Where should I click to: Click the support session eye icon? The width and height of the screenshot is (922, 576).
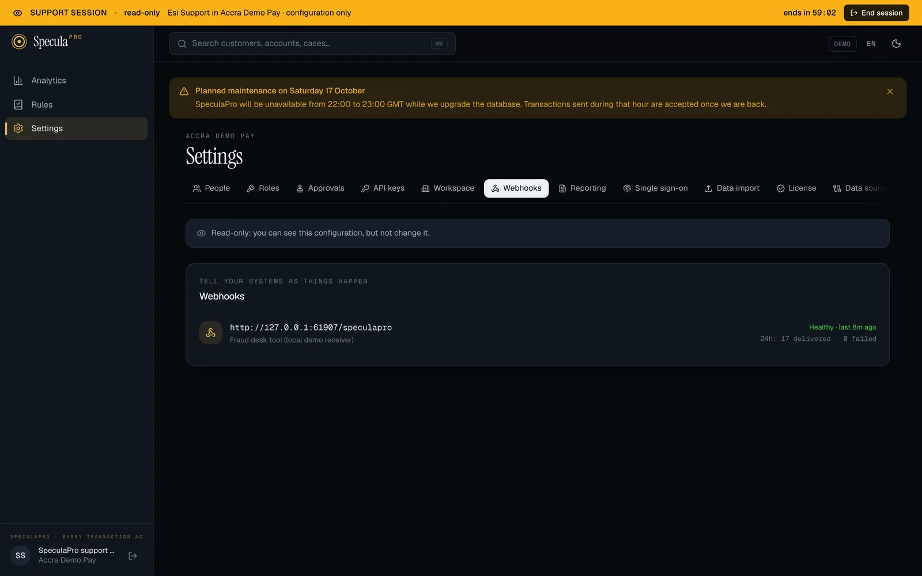tap(17, 13)
